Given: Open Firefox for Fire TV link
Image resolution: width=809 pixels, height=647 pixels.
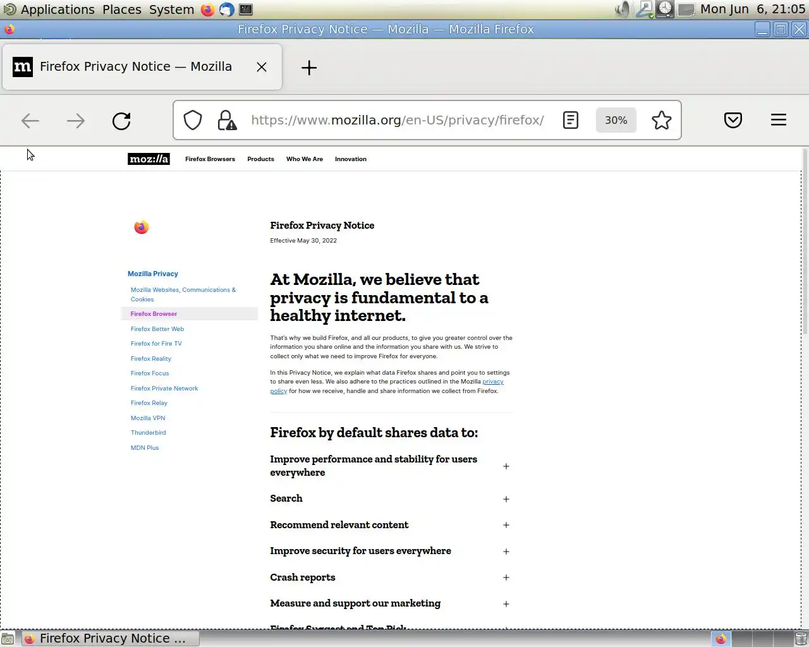Looking at the screenshot, I should coord(156,344).
